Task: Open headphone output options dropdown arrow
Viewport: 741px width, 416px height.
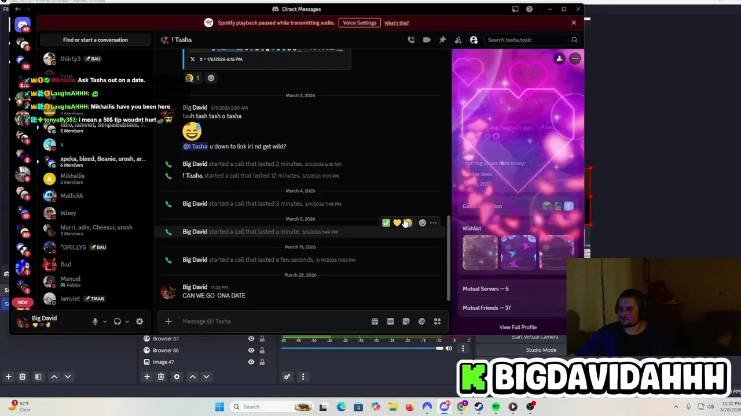Action: point(127,321)
